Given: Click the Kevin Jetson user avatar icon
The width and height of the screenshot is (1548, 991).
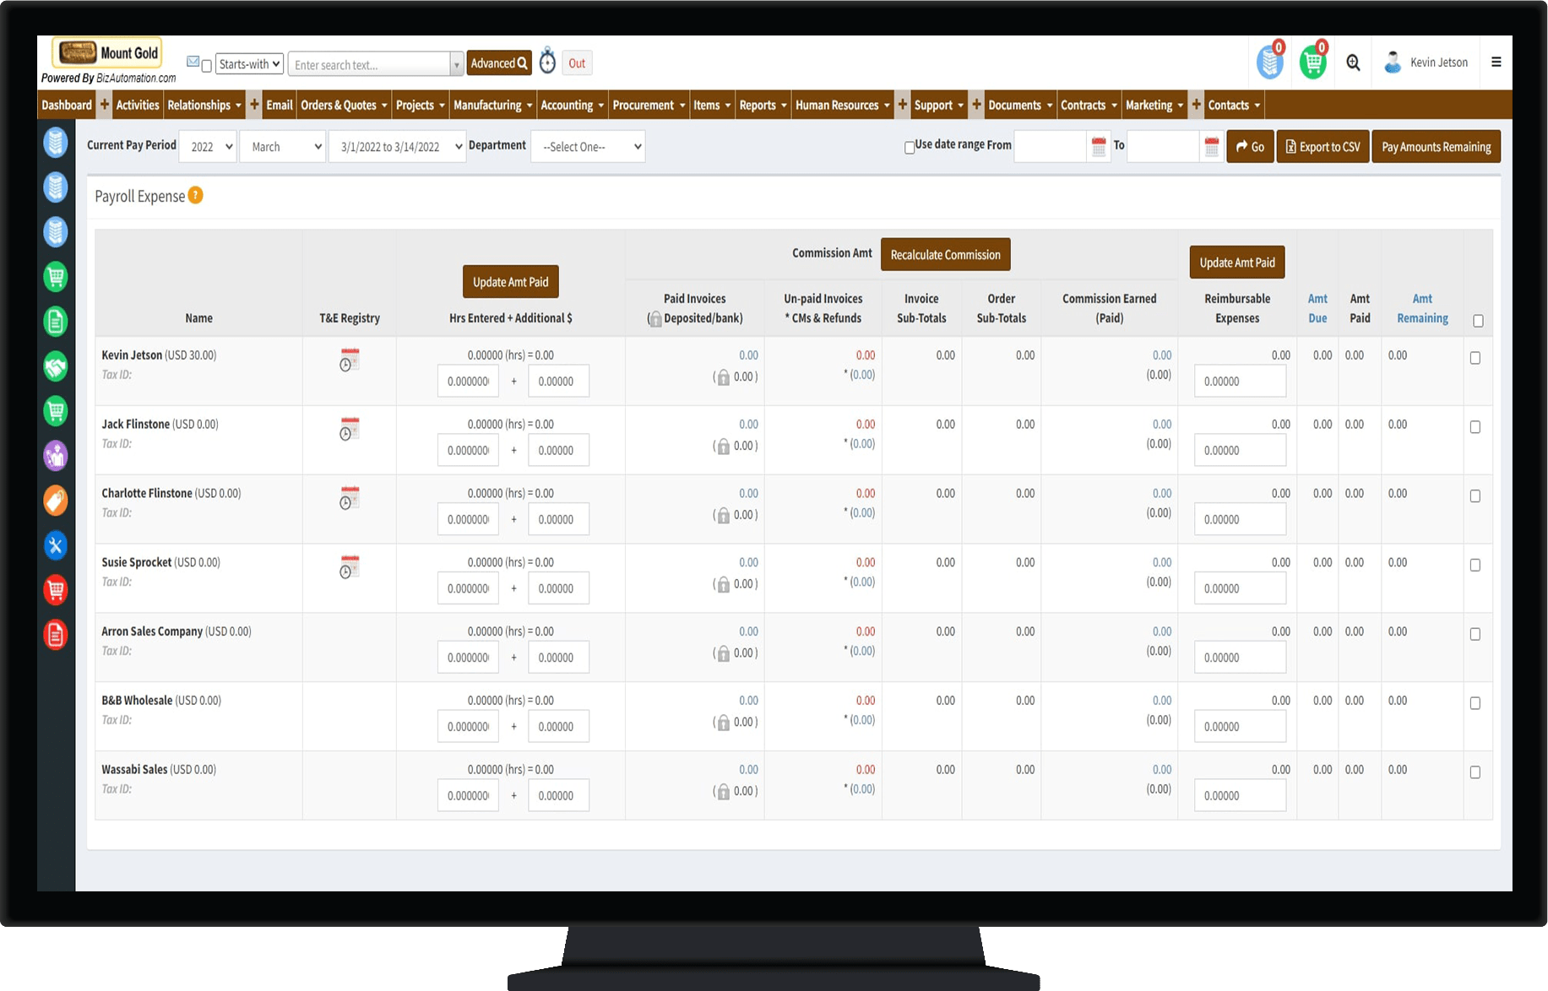Looking at the screenshot, I should [1393, 62].
